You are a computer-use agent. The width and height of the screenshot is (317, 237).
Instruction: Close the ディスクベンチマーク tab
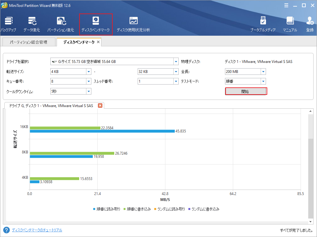98,42
